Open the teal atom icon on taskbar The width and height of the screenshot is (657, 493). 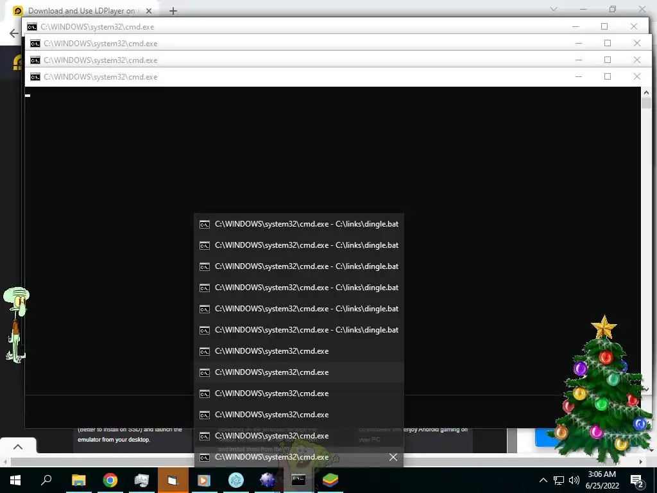(x=236, y=480)
